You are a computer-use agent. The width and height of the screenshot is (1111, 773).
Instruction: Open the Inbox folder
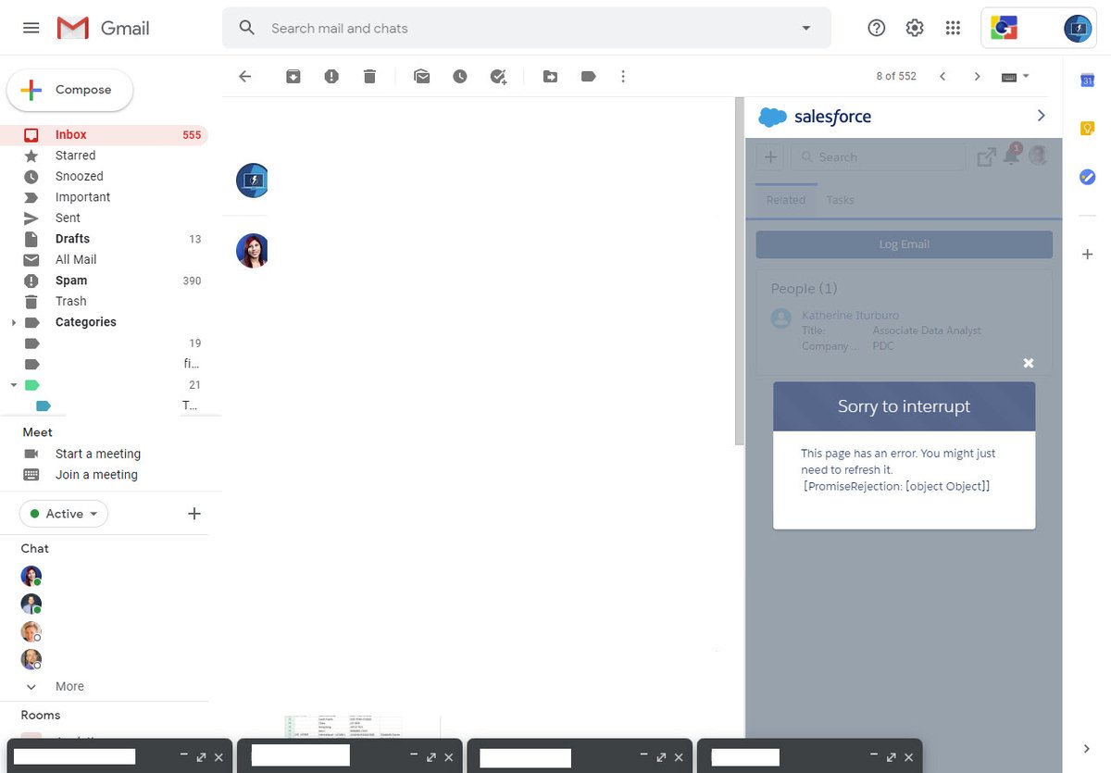coord(104,134)
